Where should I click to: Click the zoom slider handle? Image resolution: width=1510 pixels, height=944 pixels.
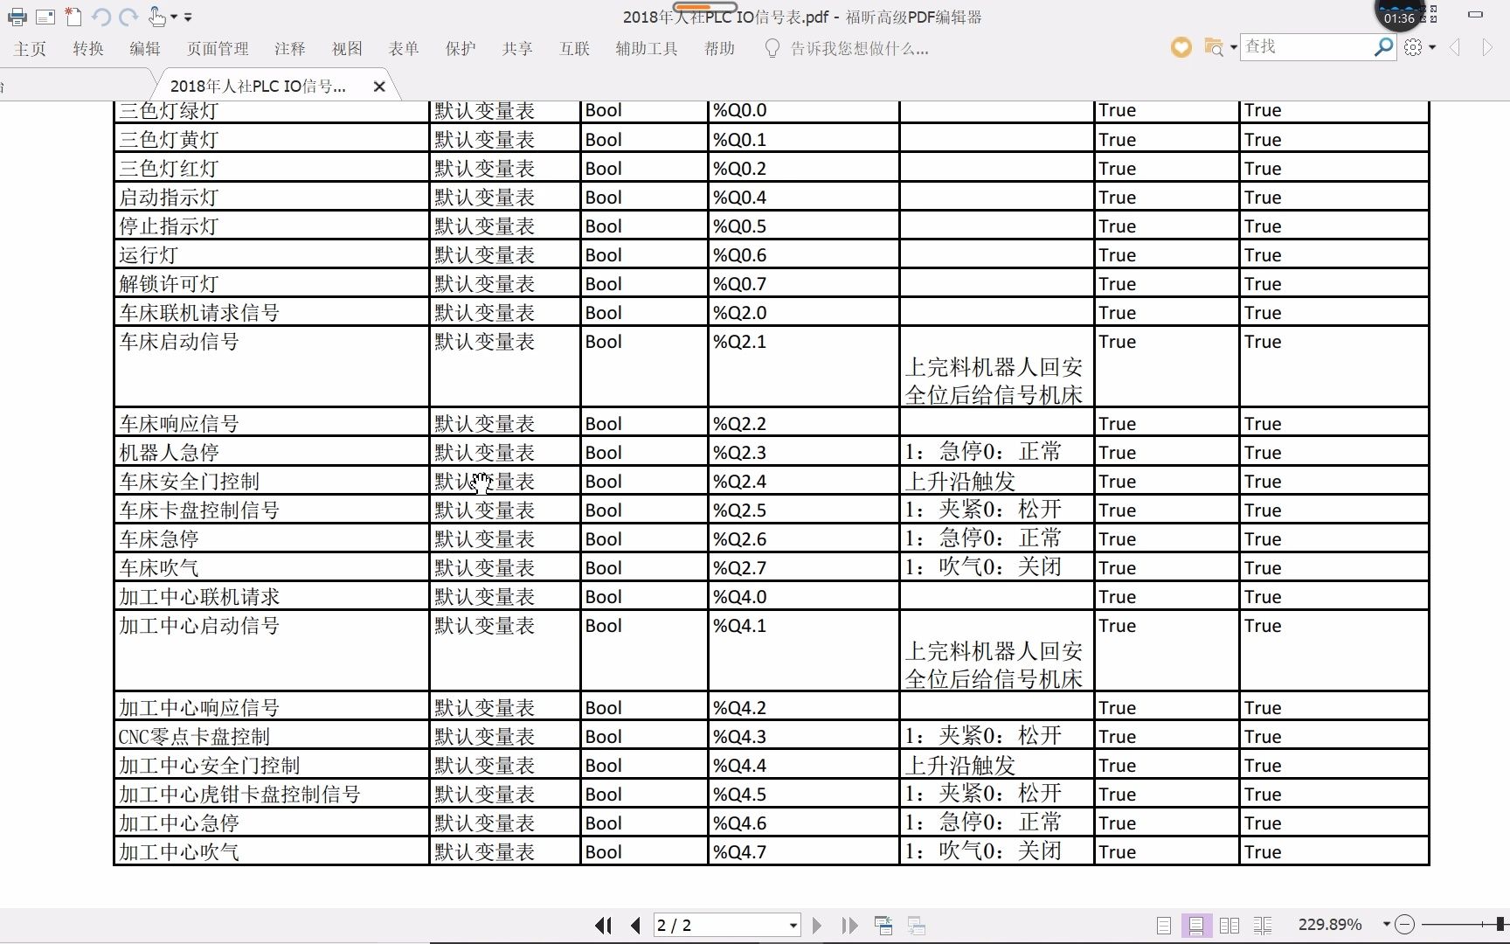coord(1501,924)
